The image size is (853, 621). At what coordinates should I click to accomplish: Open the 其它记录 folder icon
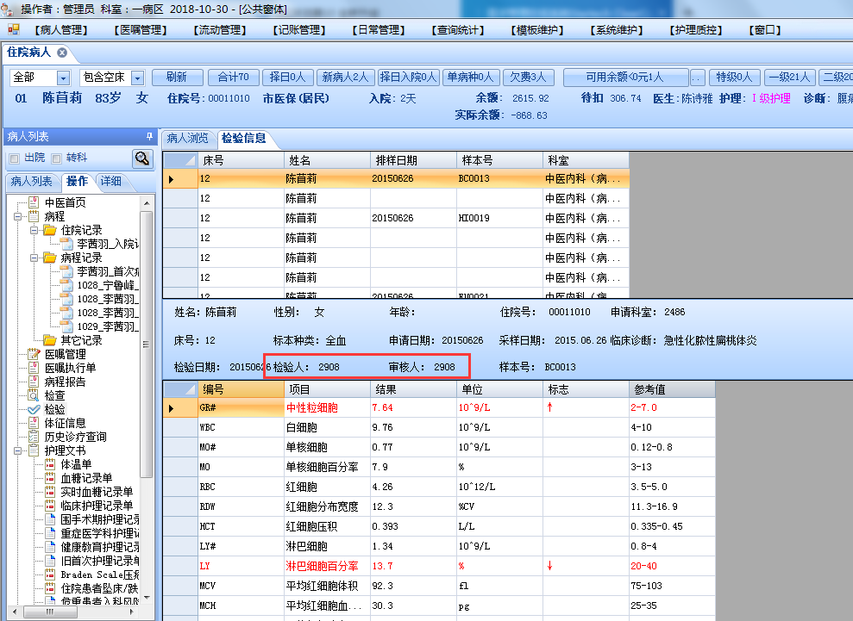click(x=50, y=340)
